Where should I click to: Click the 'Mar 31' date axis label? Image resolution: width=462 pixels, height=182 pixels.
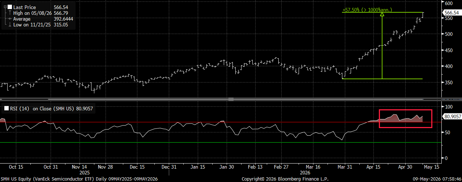345,167
